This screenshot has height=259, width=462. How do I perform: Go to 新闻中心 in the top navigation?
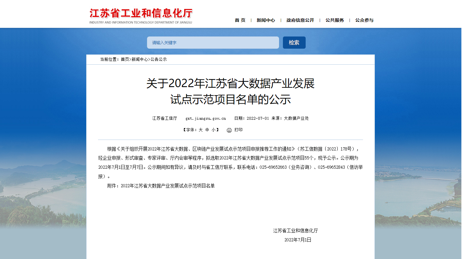[x=266, y=20]
